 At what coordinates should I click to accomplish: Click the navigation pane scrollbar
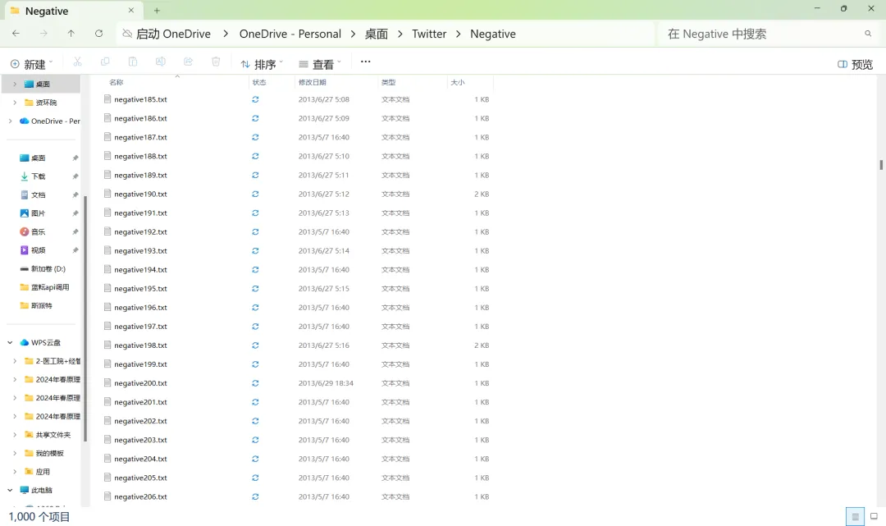pos(85,318)
